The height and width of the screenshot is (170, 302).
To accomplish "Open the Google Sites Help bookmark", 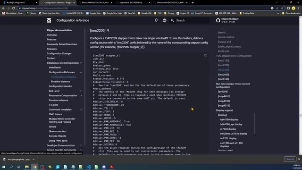I will pos(112,13).
